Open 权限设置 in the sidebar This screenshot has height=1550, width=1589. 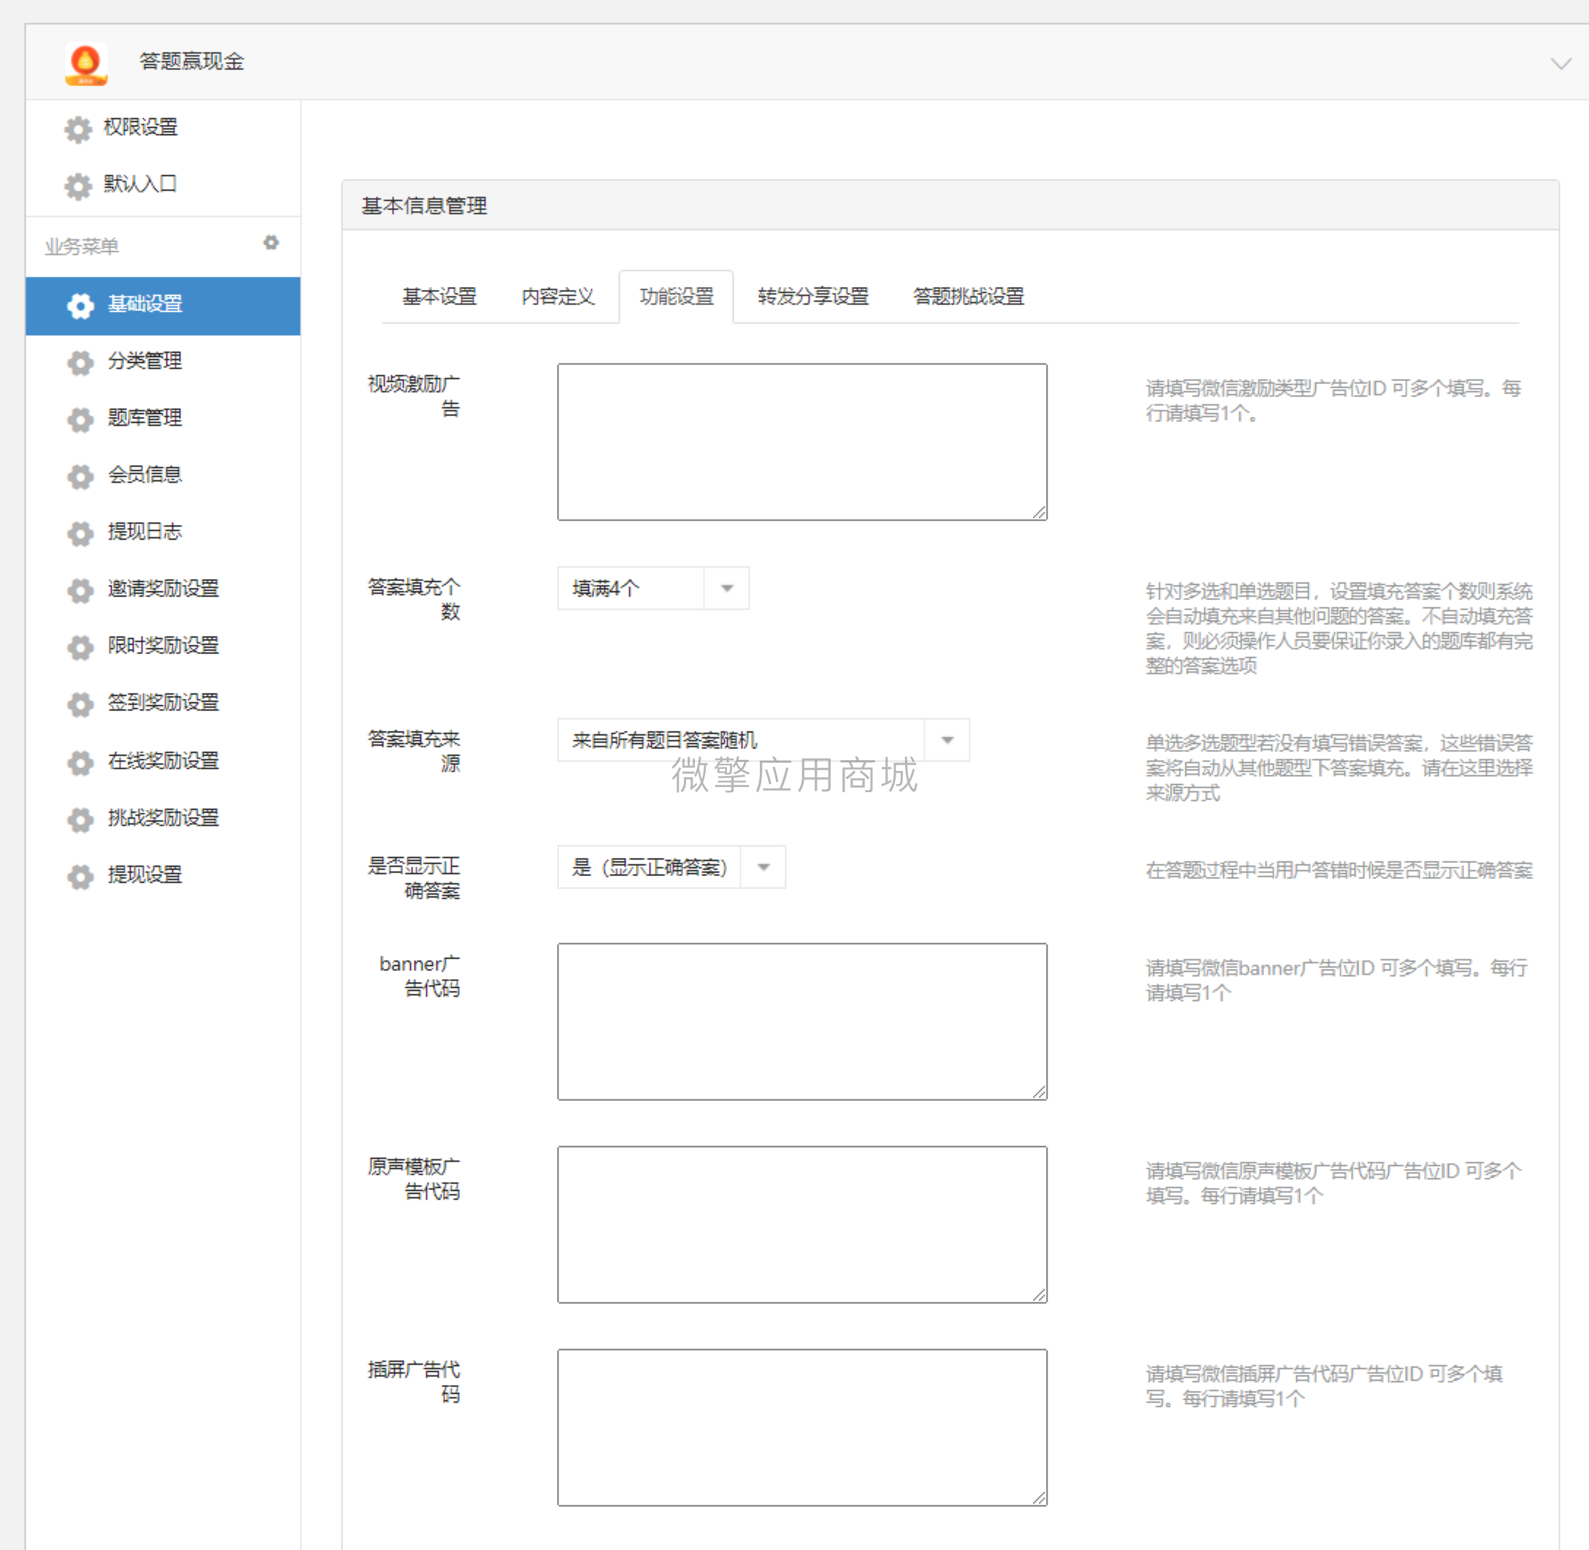click(x=140, y=127)
